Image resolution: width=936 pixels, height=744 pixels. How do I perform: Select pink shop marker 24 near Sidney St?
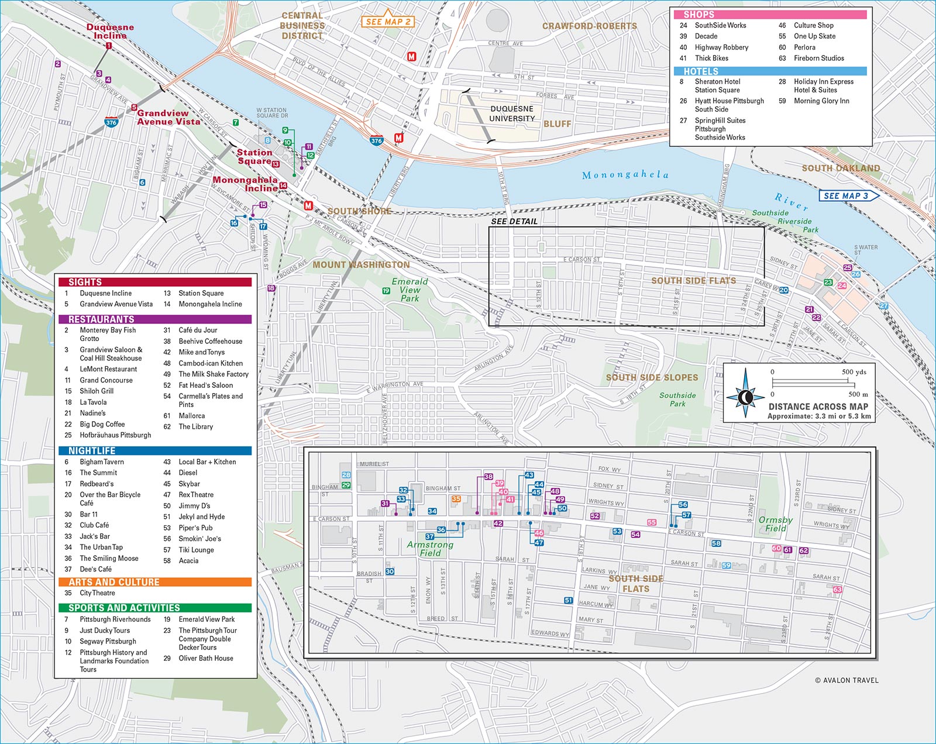pyautogui.click(x=842, y=286)
